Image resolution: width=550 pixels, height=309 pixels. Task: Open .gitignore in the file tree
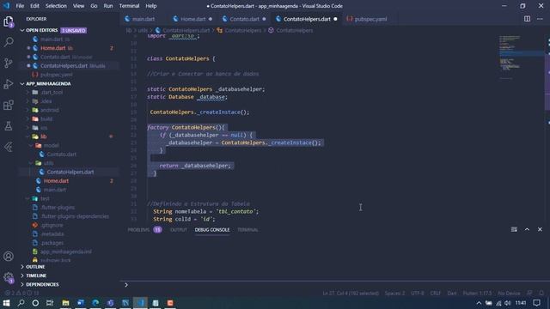[52, 225]
